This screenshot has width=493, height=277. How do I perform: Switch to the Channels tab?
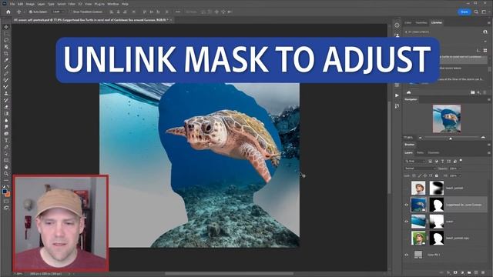tap(434, 152)
